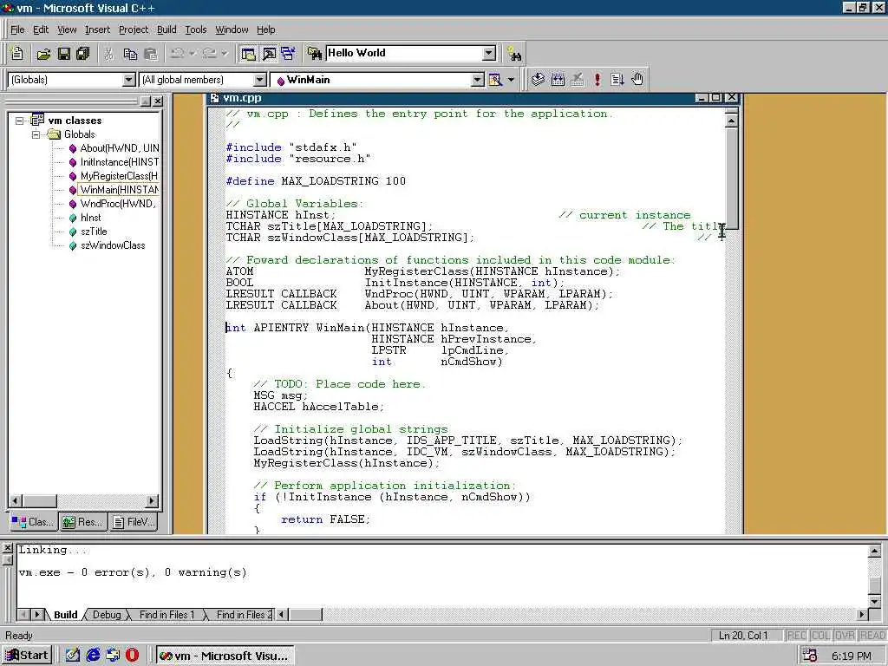The image size is (888, 666).
Task: Toggle the Output pane toolbar button
Action: click(x=269, y=54)
